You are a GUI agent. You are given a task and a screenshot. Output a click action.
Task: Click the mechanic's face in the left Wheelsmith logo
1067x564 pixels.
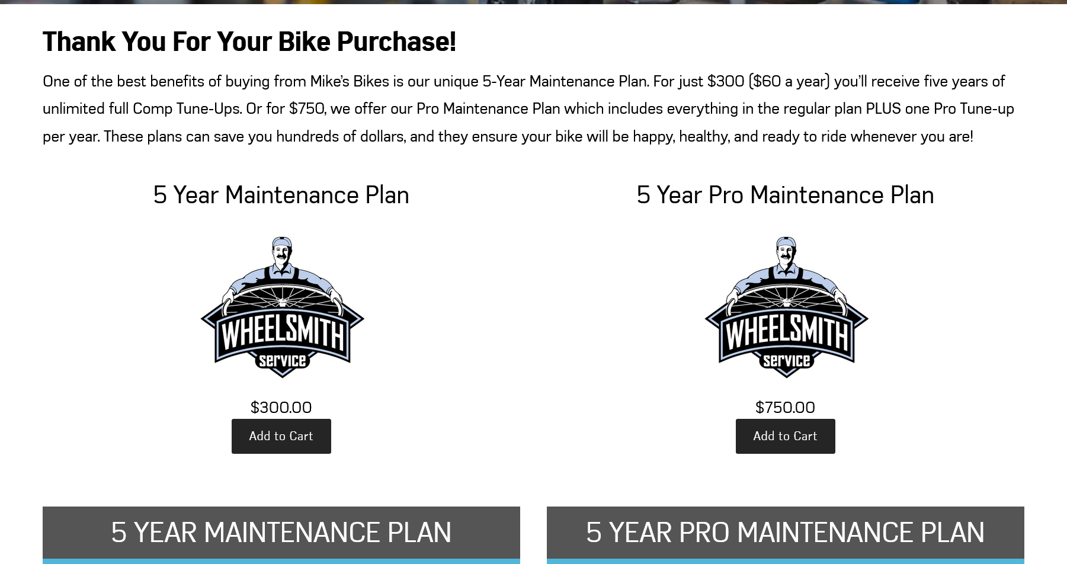pos(282,254)
